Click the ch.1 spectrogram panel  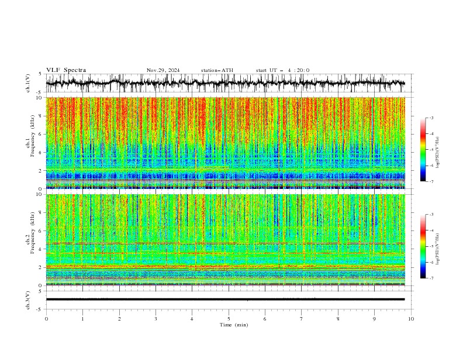tap(225, 143)
